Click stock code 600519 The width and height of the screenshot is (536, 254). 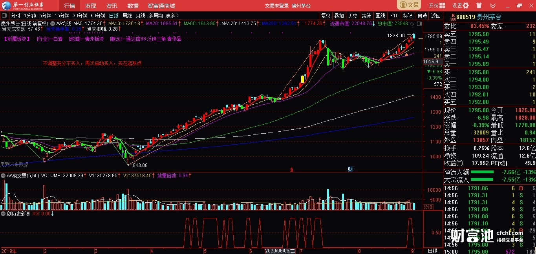(x=466, y=17)
